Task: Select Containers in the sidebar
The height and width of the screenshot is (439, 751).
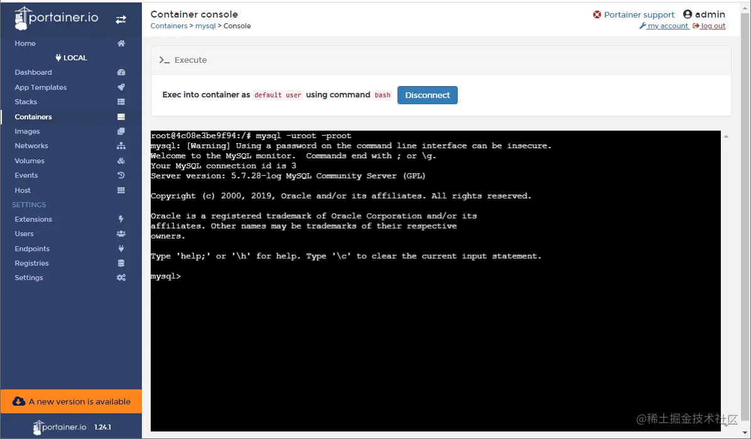Action: [x=33, y=116]
